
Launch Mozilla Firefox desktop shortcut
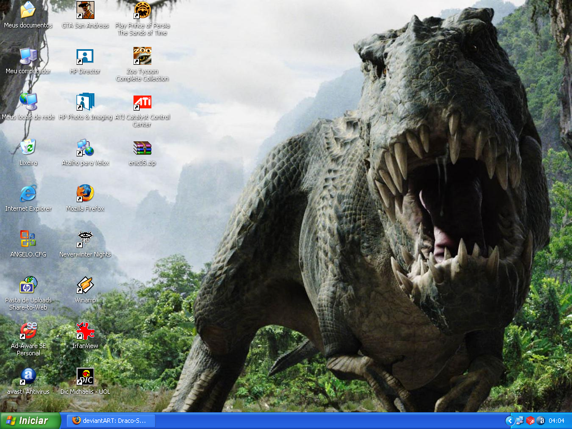point(85,193)
